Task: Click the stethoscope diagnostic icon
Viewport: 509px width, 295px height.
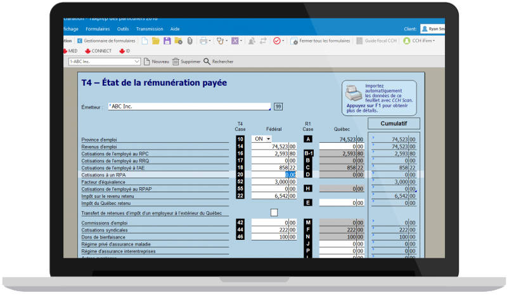Action: point(220,41)
